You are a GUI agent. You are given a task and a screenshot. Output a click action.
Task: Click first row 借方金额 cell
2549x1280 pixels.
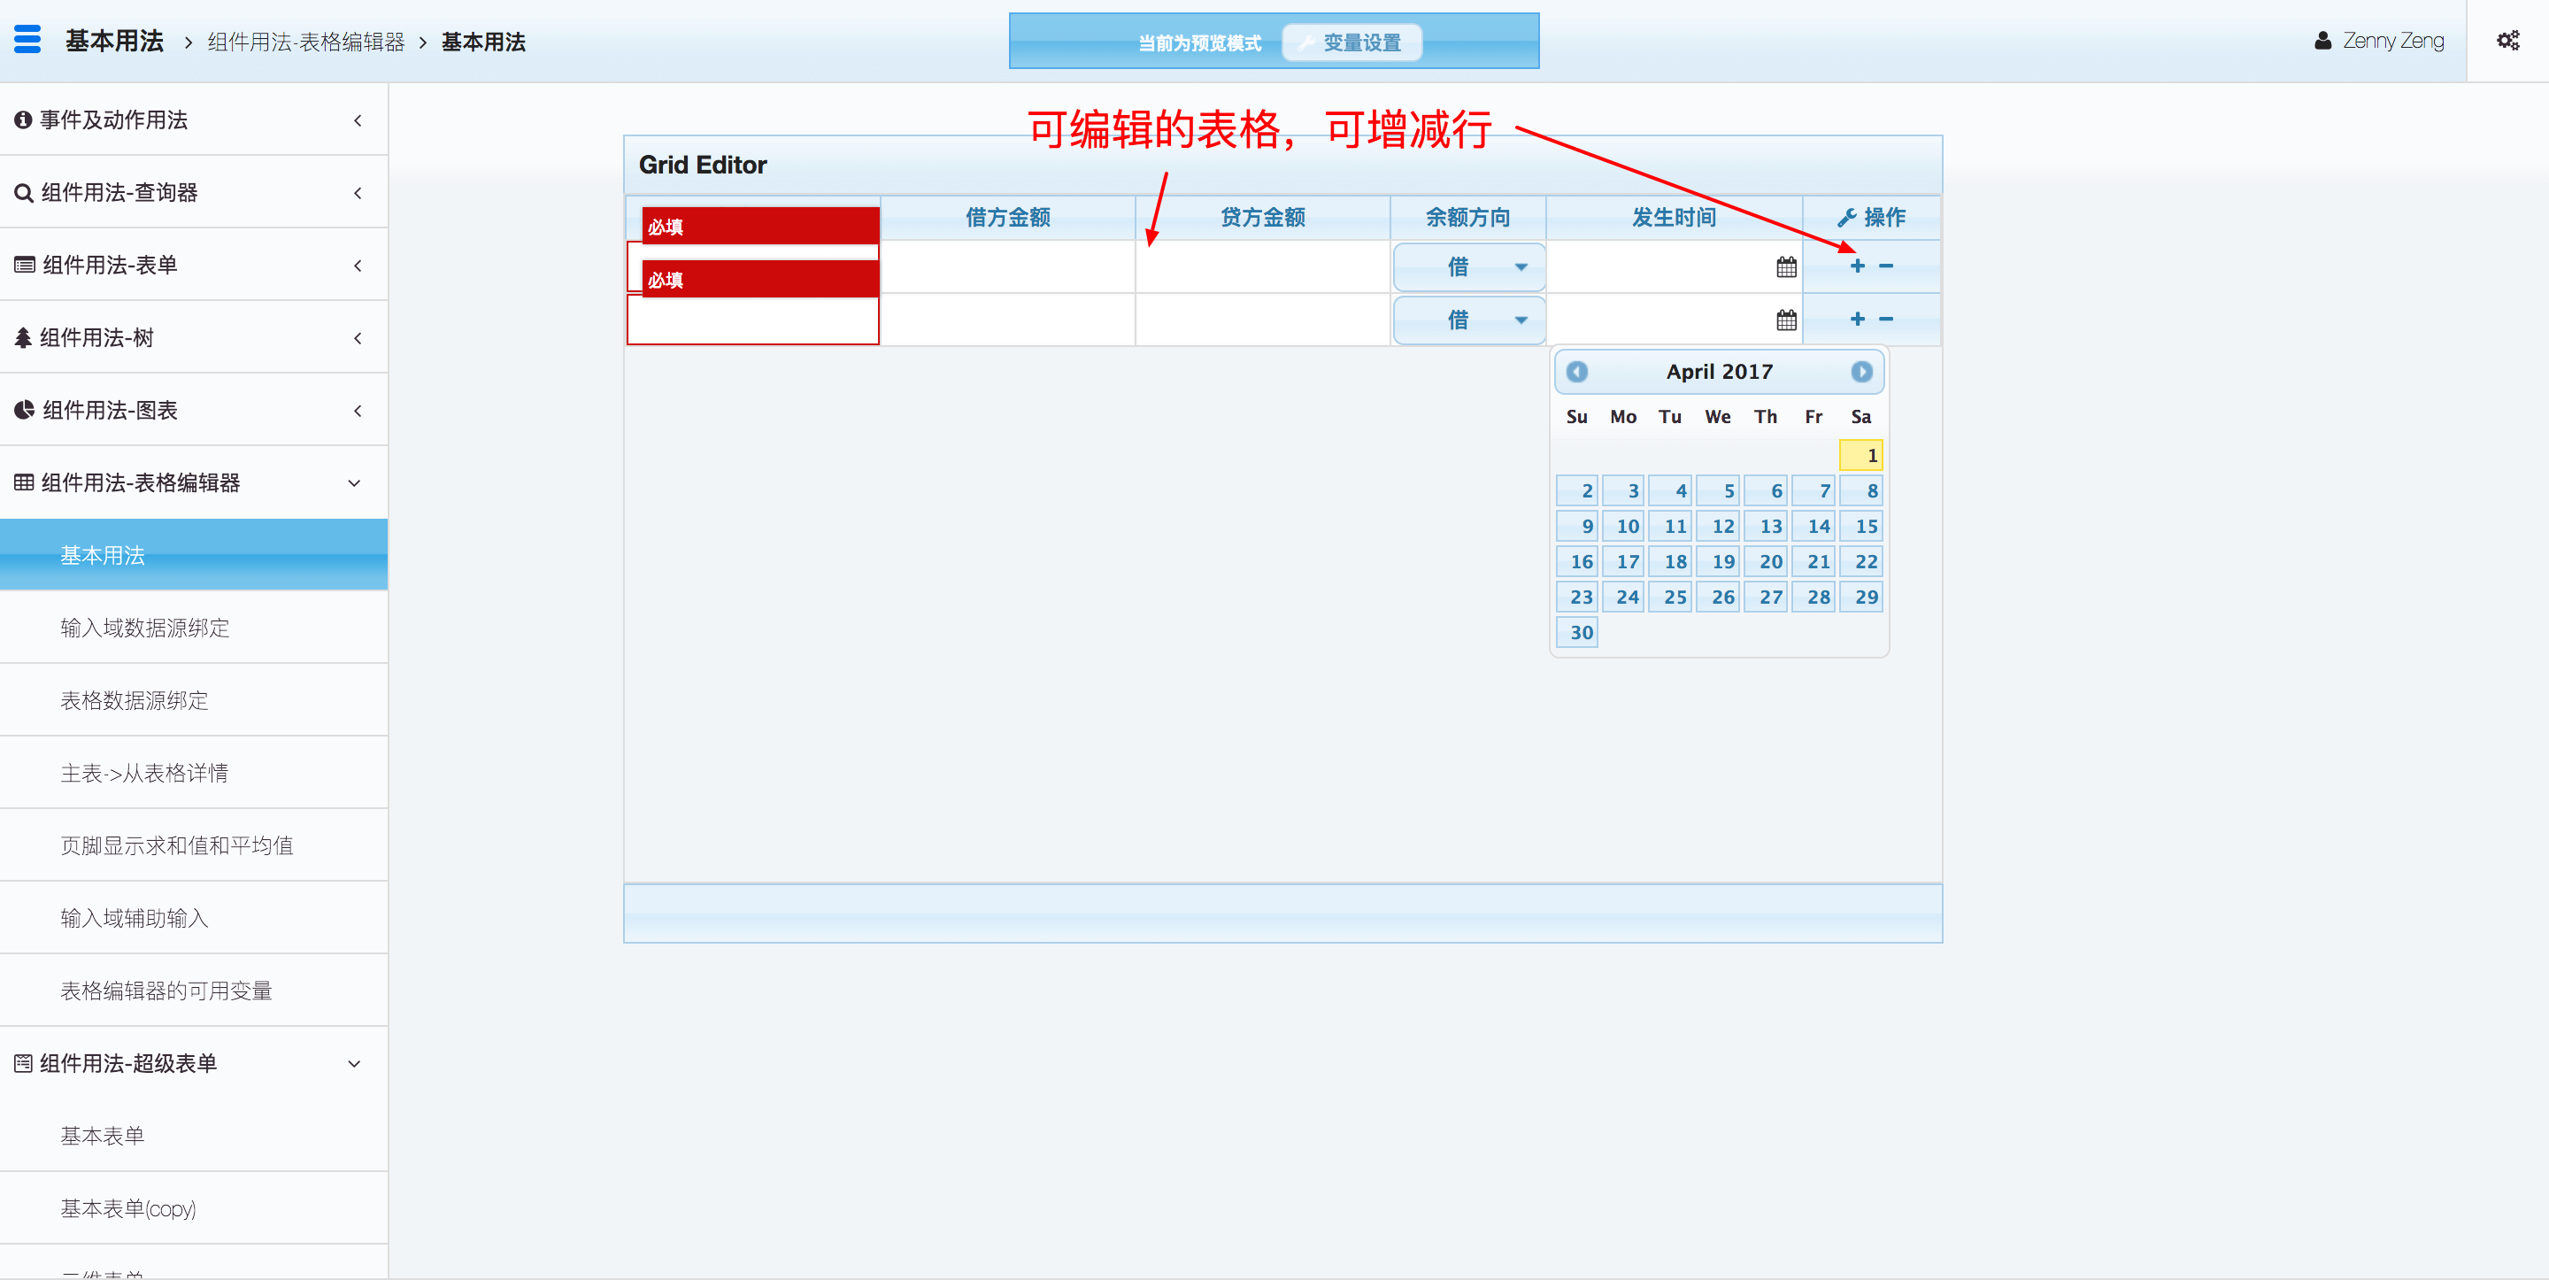coord(1007,267)
